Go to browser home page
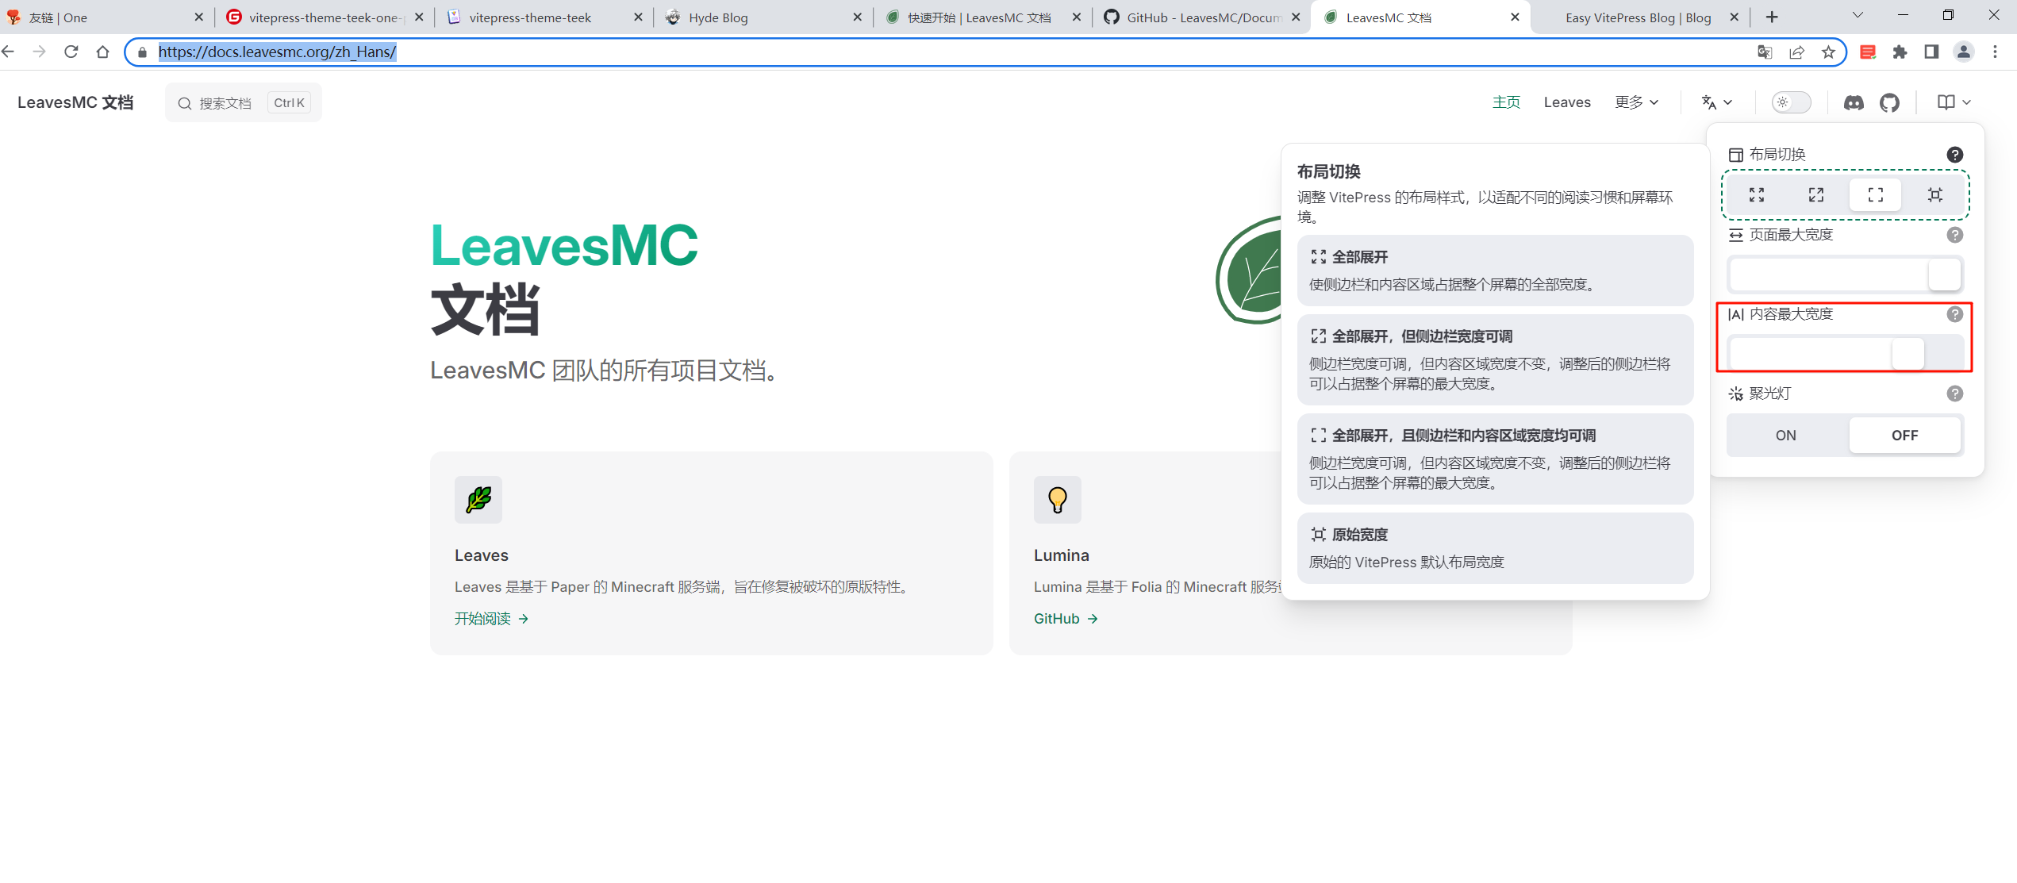 (102, 52)
